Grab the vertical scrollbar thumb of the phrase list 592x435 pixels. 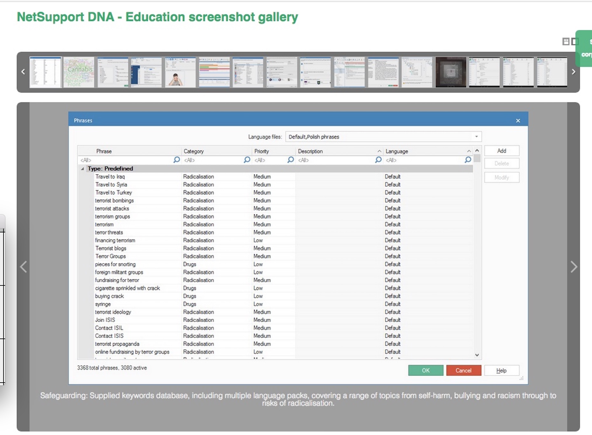pyautogui.click(x=477, y=158)
